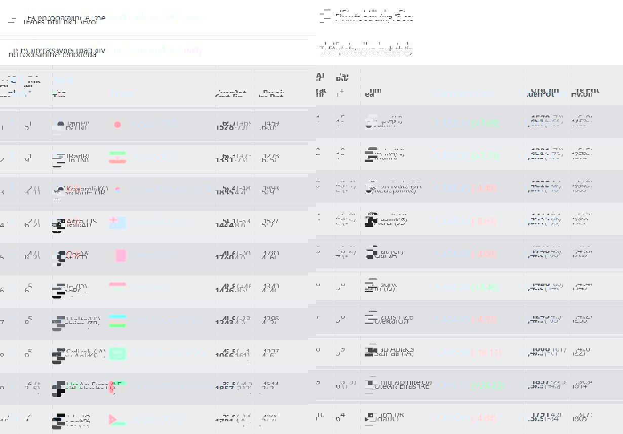Click the Iran flag in second row
This screenshot has height=434, width=623.
click(x=118, y=157)
